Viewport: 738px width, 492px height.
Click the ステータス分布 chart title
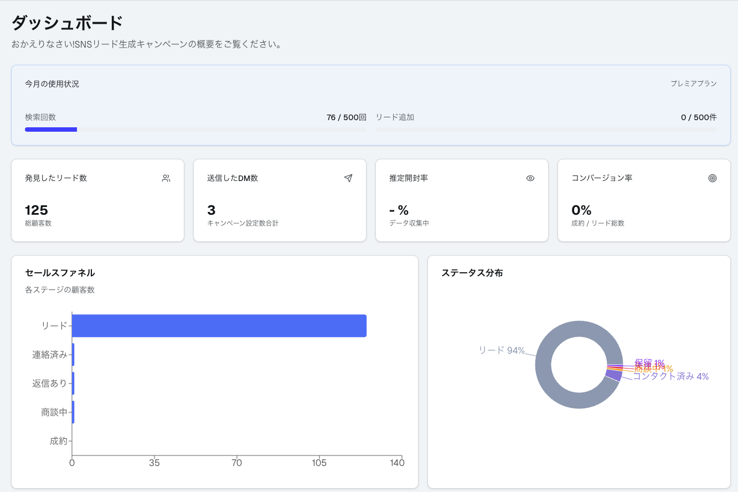[x=472, y=273]
